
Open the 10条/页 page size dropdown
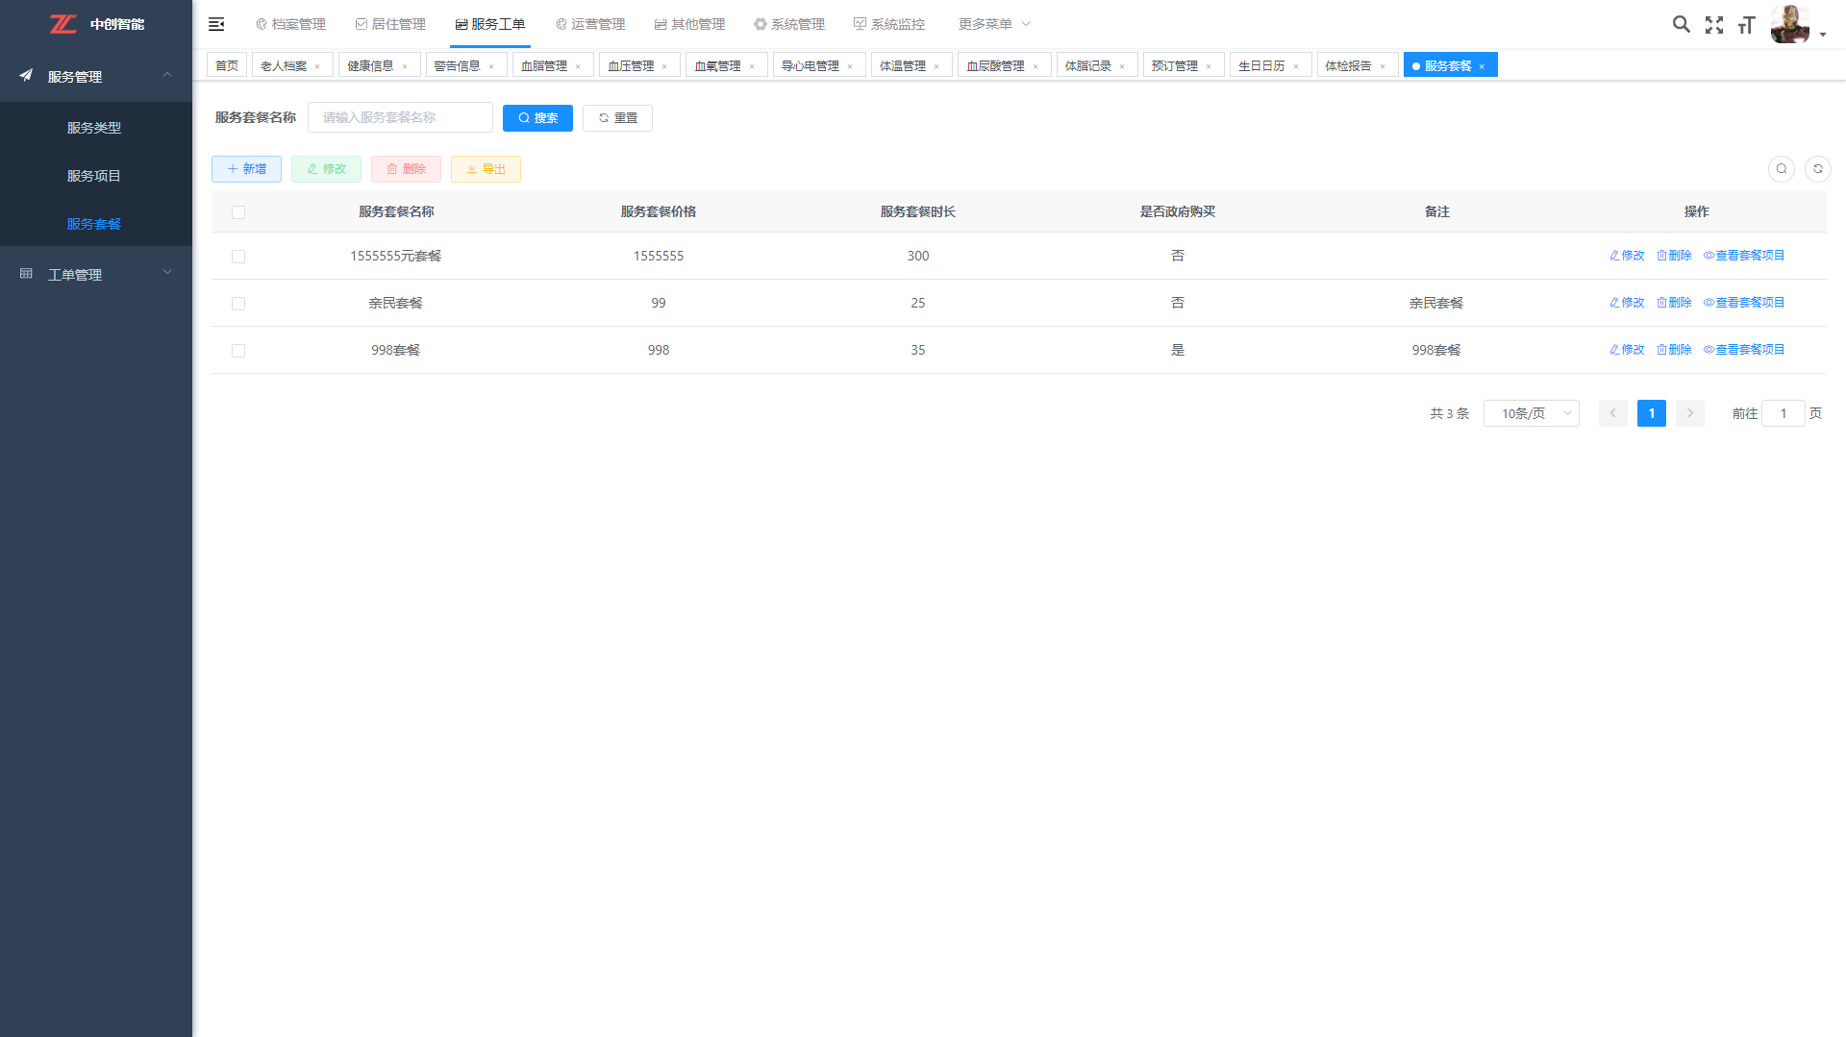coord(1531,413)
